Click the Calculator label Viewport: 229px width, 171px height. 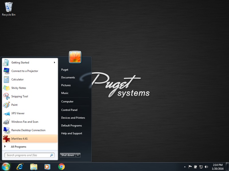click(x=17, y=80)
